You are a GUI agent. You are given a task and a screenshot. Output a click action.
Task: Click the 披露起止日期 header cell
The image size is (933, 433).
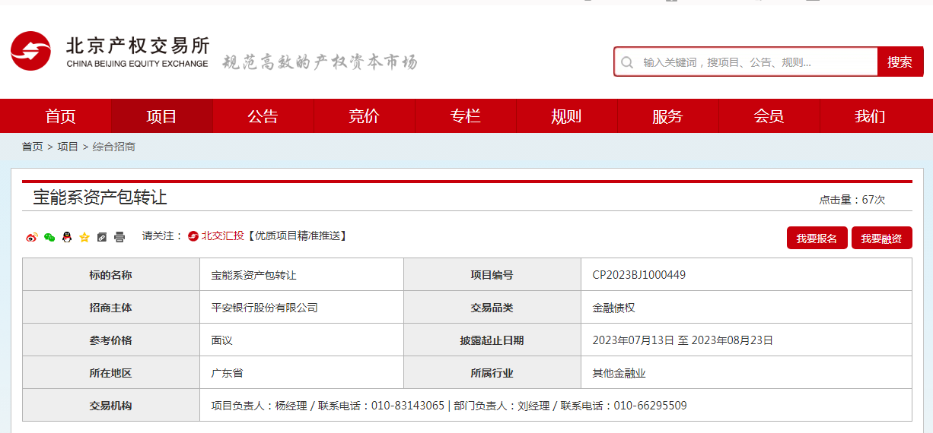click(x=492, y=340)
